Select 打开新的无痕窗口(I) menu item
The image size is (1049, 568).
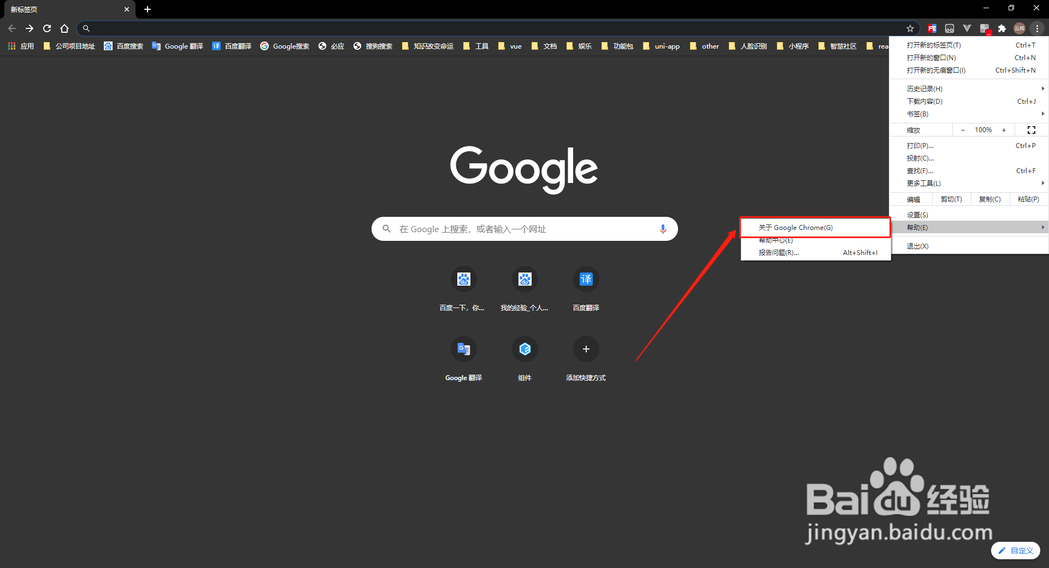pyautogui.click(x=969, y=70)
